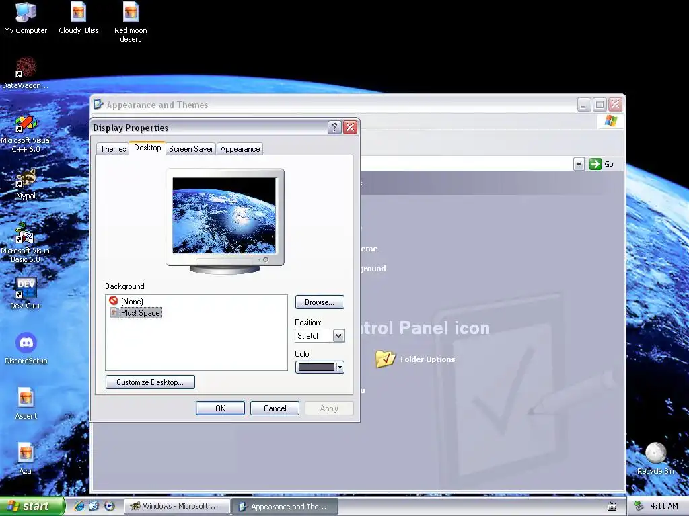The image size is (689, 516).
Task: Select the Desktop tab
Action: coord(147,148)
